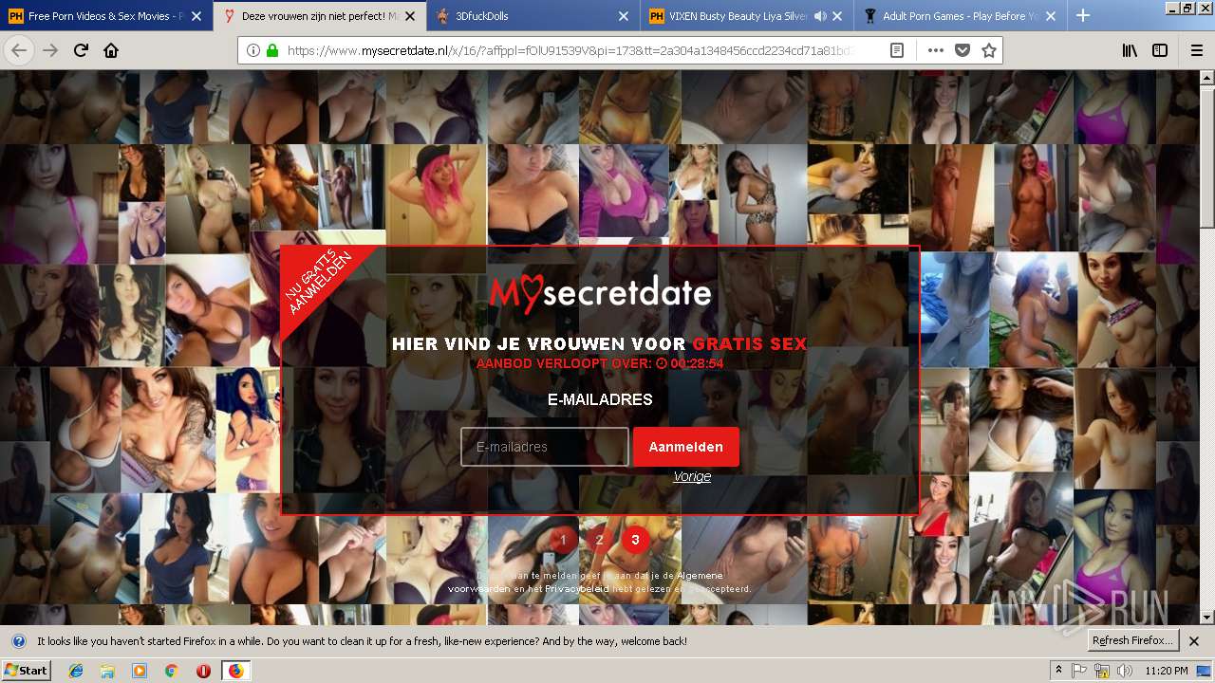Open Action Center flag icon
This screenshot has height=683, width=1215.
click(x=1079, y=671)
